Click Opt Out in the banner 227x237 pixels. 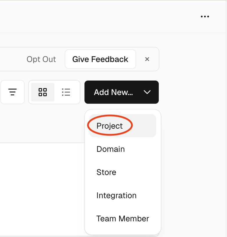pos(41,59)
